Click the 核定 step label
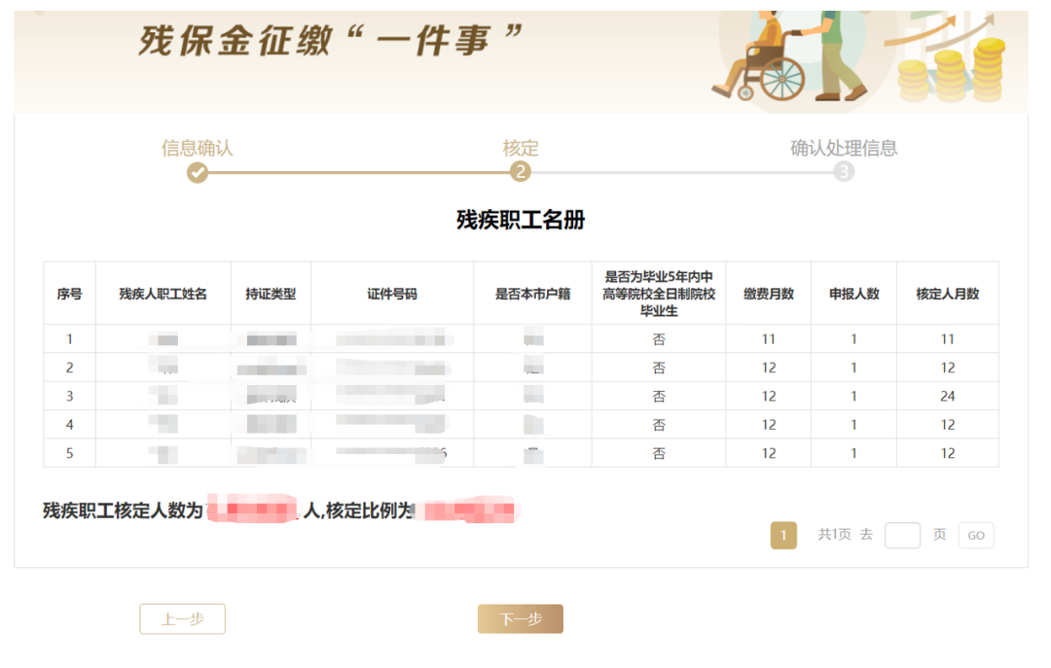 (521, 148)
